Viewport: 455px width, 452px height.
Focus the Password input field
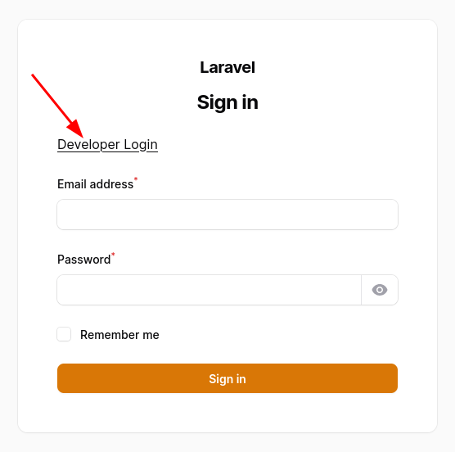[209, 290]
